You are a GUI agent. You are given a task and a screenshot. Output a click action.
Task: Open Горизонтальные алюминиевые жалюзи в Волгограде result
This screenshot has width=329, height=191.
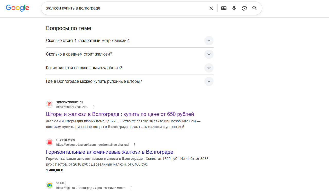tap(110, 152)
